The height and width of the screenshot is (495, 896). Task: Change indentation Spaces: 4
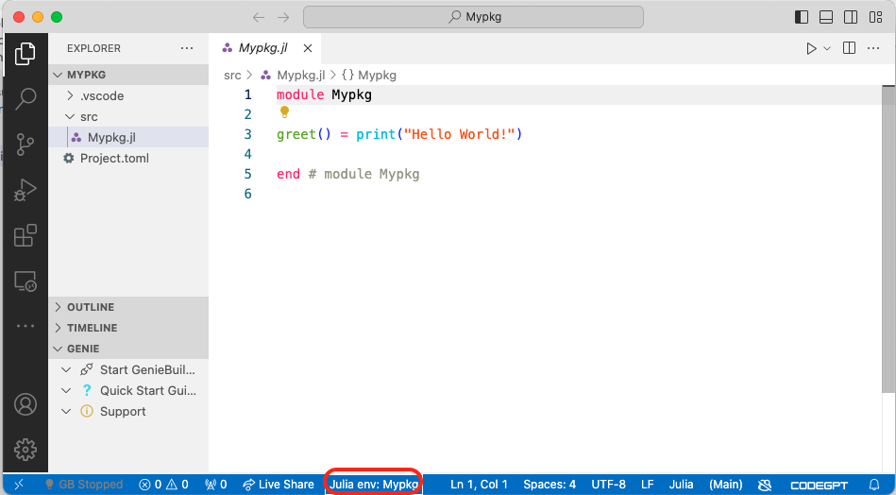tap(549, 485)
